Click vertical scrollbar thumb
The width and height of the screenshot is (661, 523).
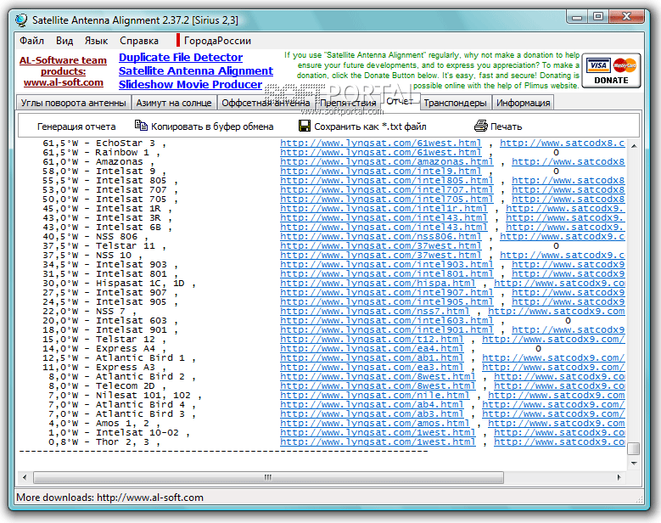pyautogui.click(x=634, y=448)
